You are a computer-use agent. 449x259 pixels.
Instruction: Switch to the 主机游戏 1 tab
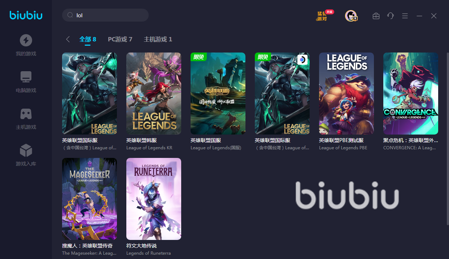click(x=158, y=39)
